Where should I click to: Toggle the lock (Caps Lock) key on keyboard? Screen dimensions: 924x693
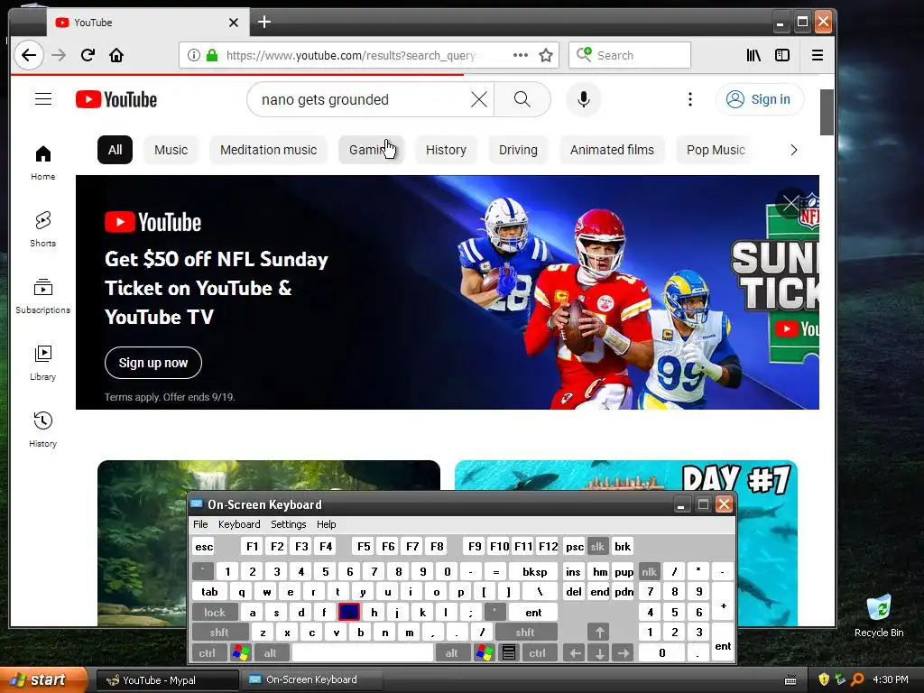click(215, 613)
